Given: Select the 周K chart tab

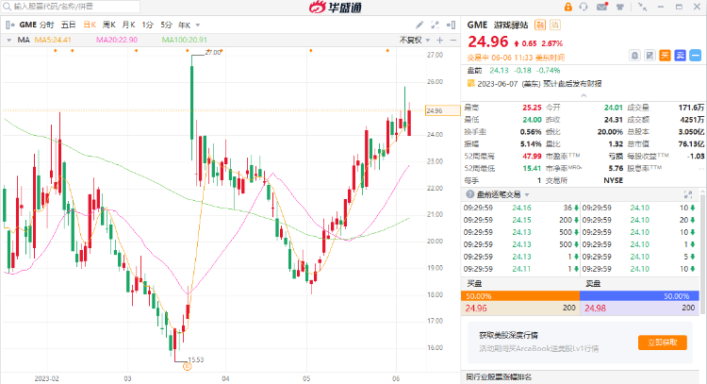Looking at the screenshot, I should point(108,25).
